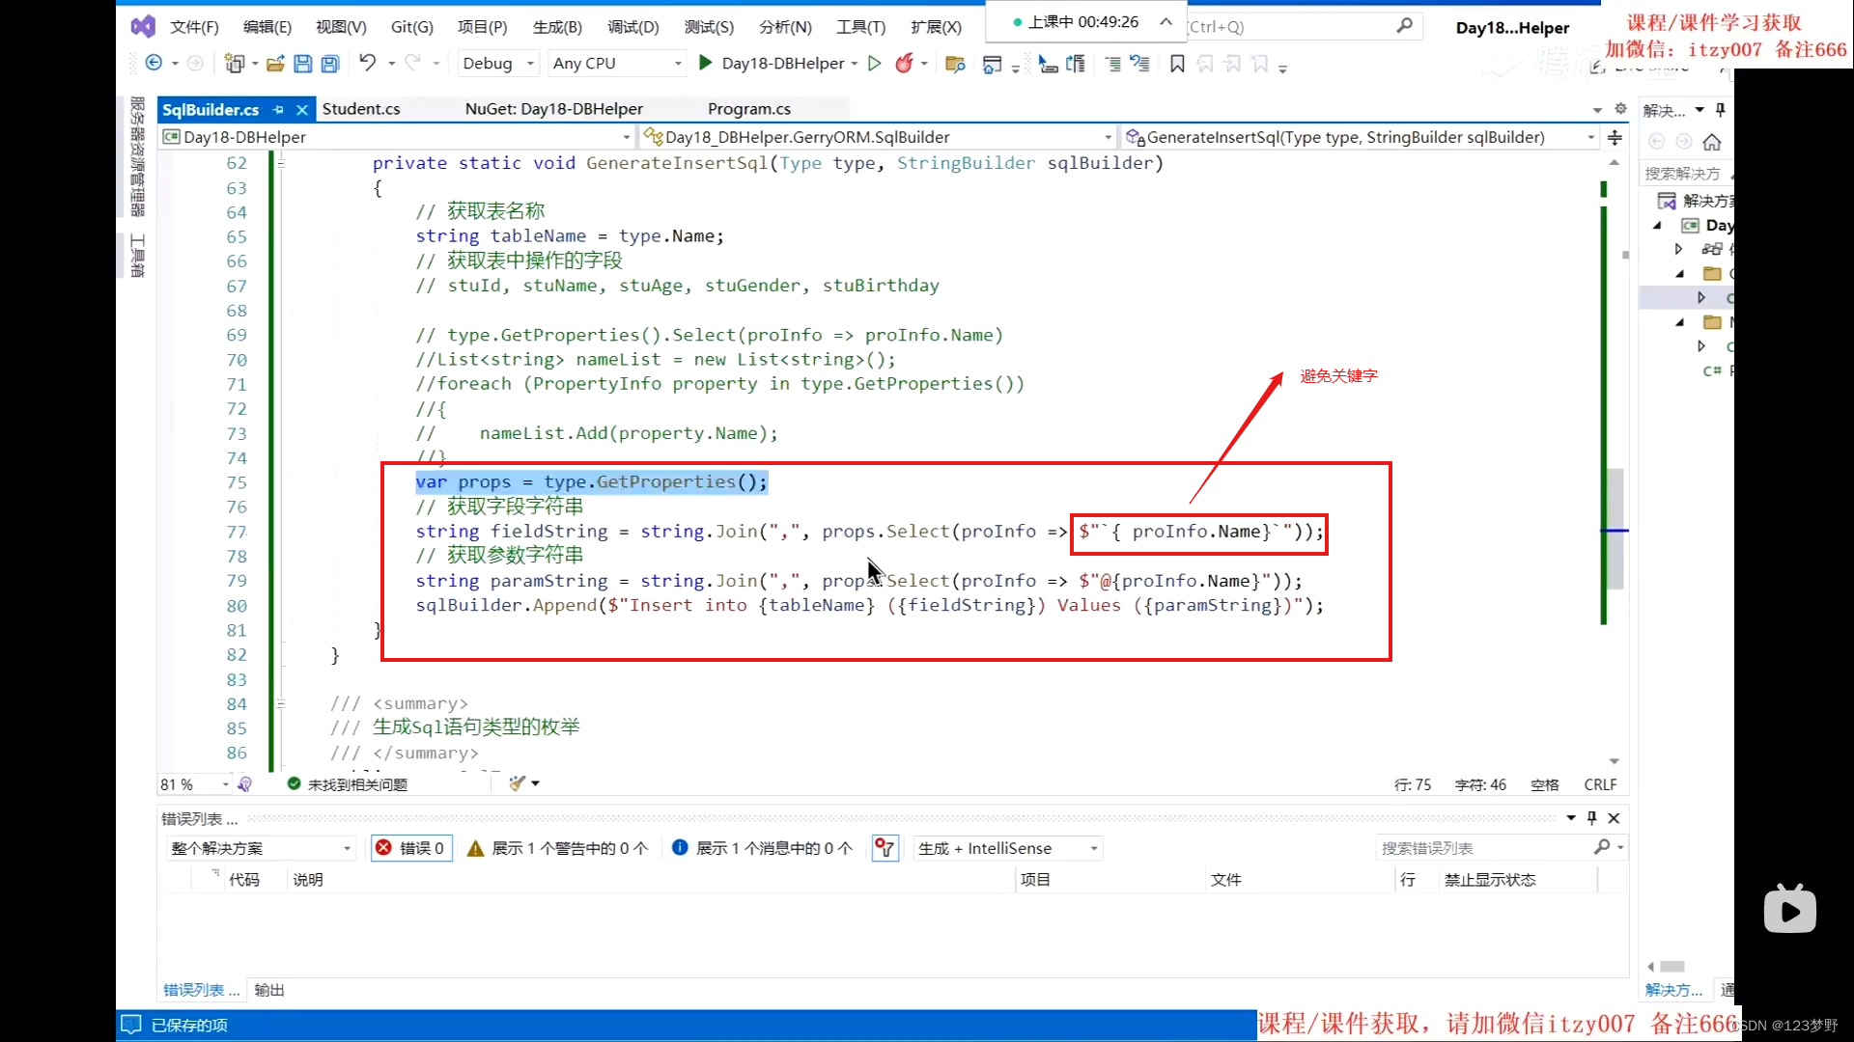Click the Home icon in Solution Explorer

tap(1712, 143)
